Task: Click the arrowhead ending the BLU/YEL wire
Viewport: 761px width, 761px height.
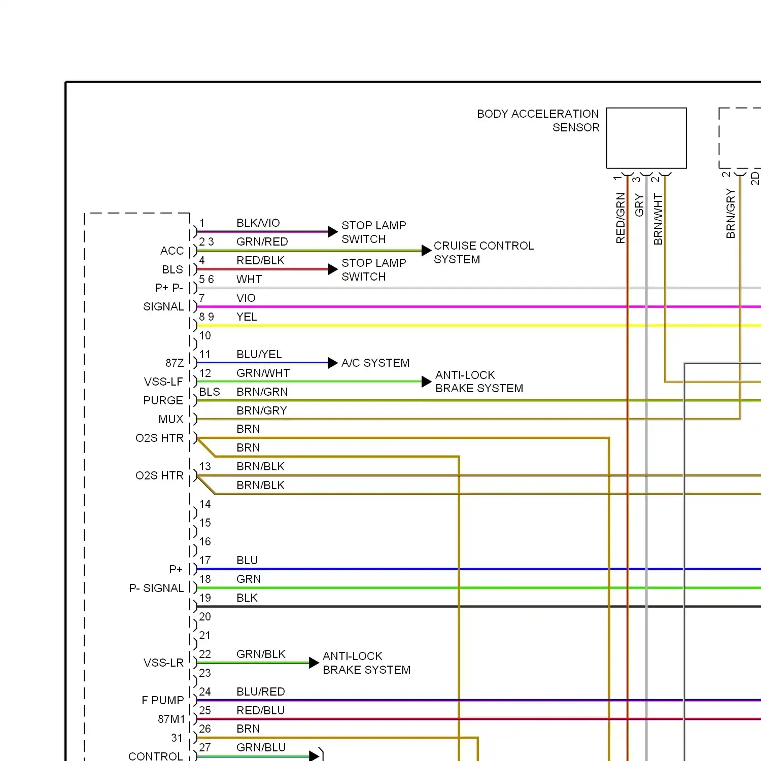Action: pos(333,363)
